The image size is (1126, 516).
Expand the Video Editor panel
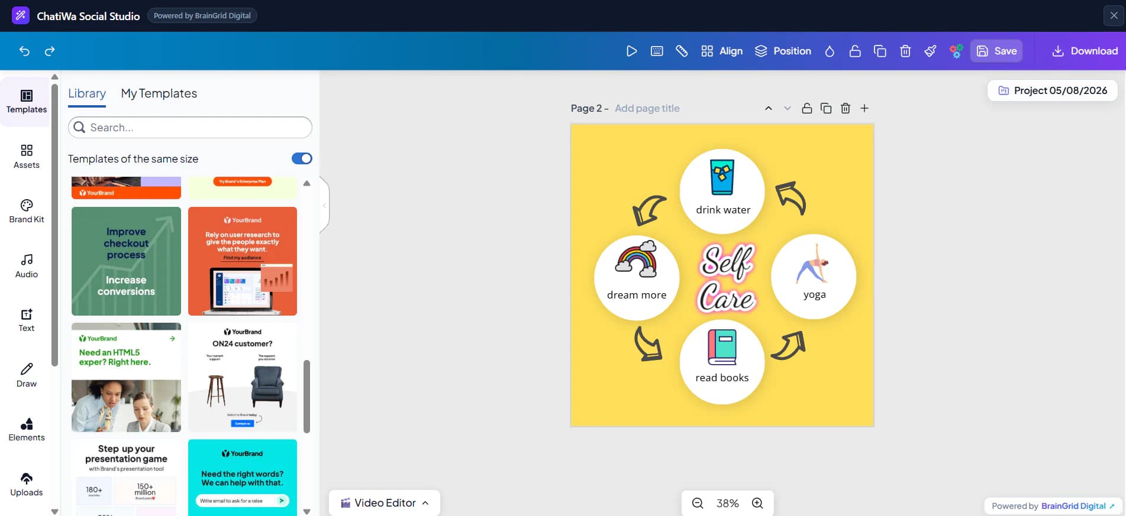pyautogui.click(x=385, y=503)
